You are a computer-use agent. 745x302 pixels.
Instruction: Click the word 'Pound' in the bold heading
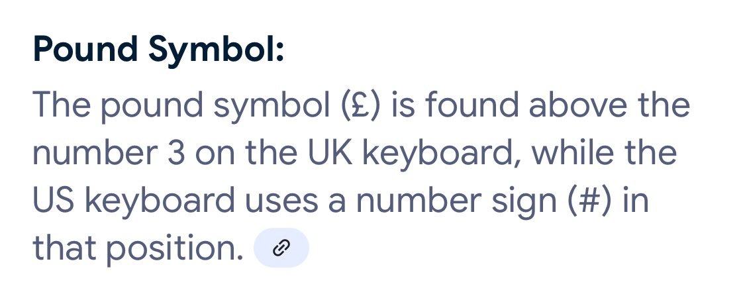(85, 49)
